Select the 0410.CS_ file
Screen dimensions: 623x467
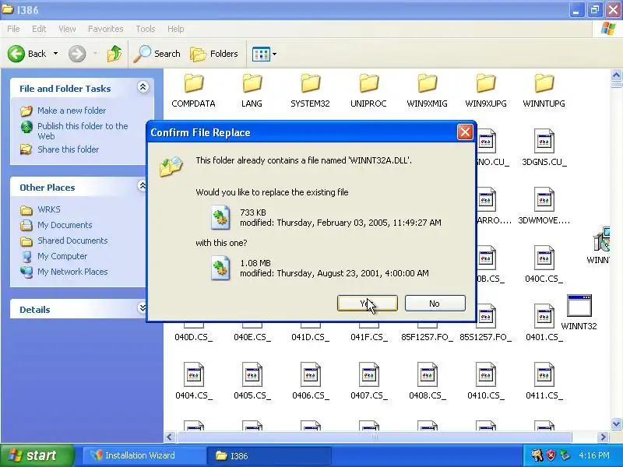485,381
